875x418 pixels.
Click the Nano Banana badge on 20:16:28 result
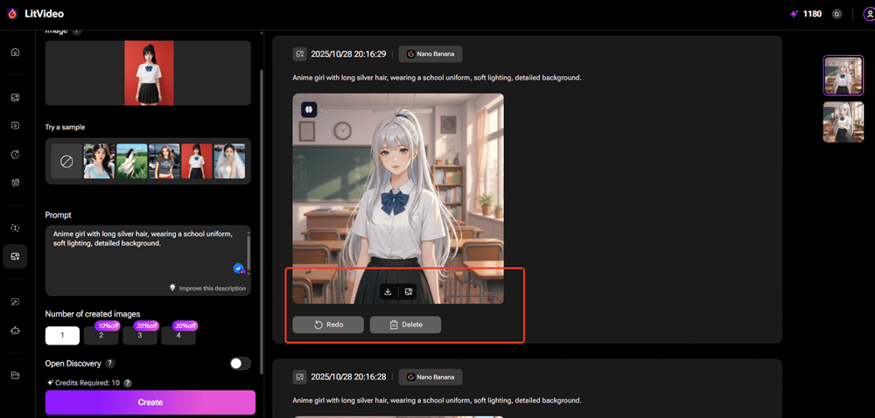click(x=430, y=377)
